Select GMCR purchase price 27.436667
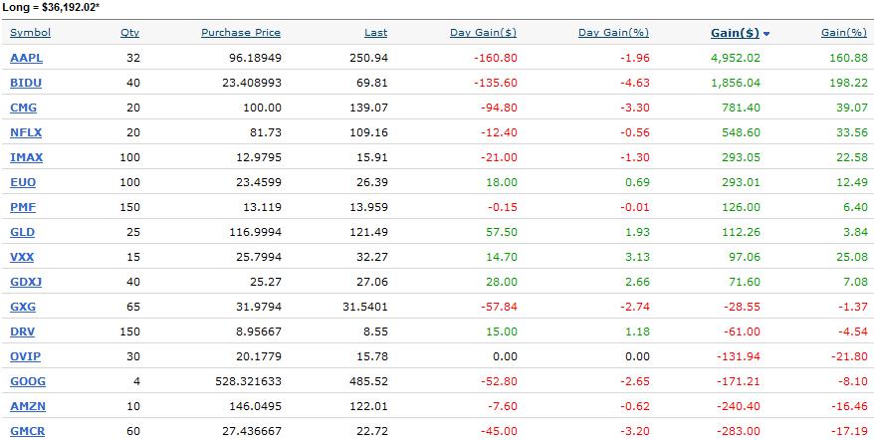This screenshot has height=440, width=874. (x=252, y=431)
